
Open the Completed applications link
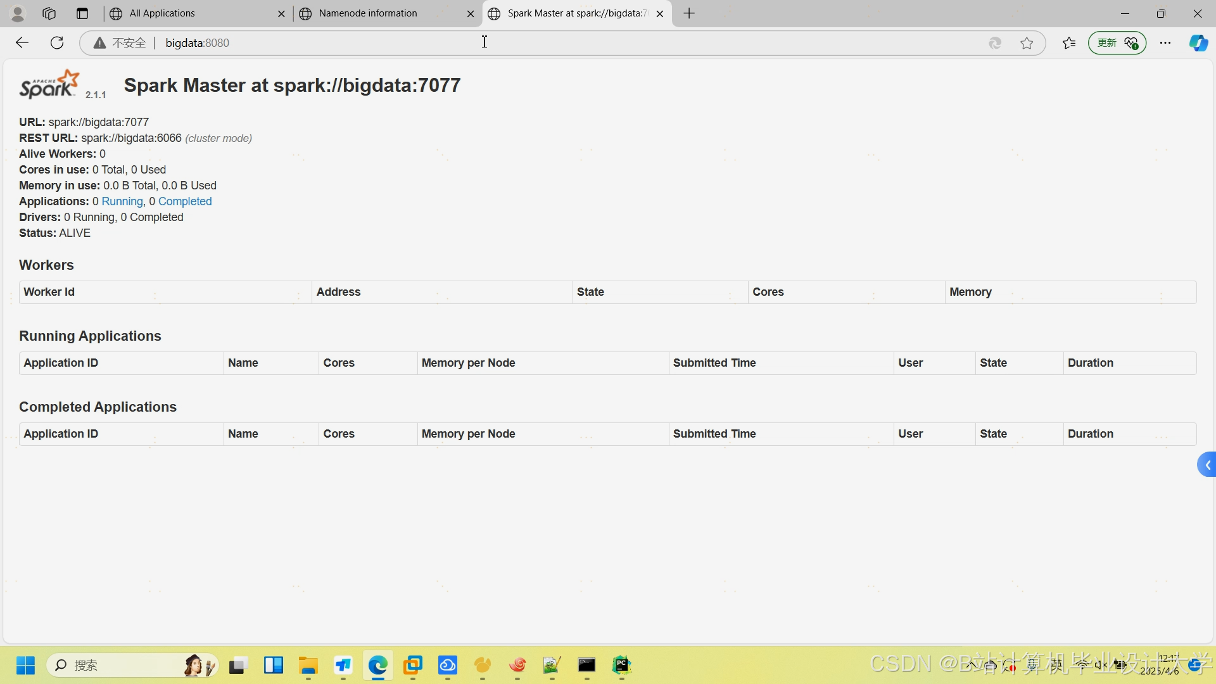pyautogui.click(x=185, y=201)
